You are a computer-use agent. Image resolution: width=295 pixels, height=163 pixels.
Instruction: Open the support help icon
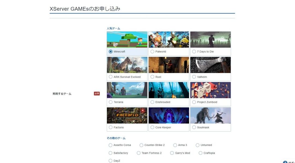tap(285, 162)
